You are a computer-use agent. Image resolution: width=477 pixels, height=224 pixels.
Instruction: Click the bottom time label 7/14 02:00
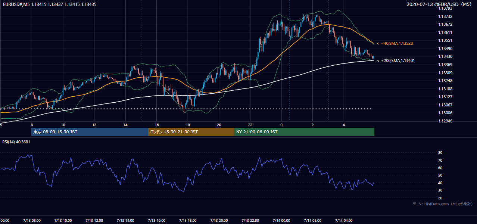pyautogui.click(x=313, y=220)
